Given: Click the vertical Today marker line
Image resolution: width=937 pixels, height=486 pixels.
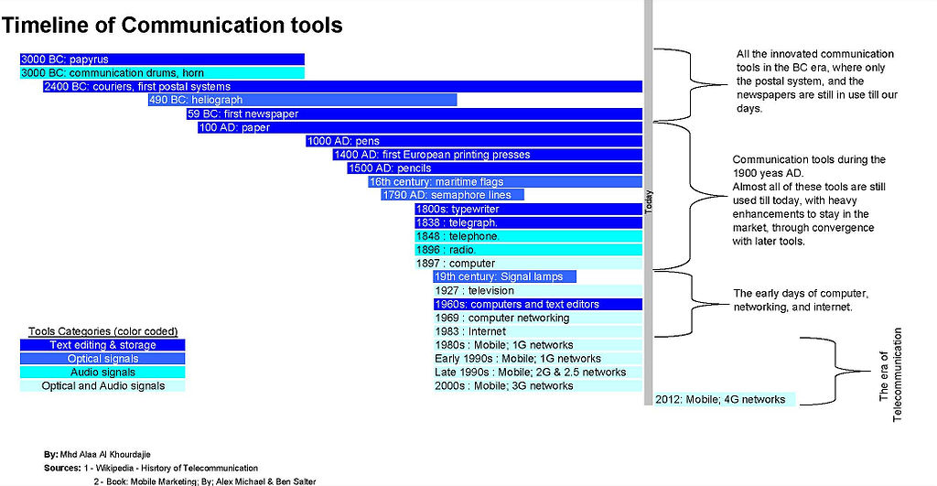Looking at the screenshot, I should click(x=649, y=202).
